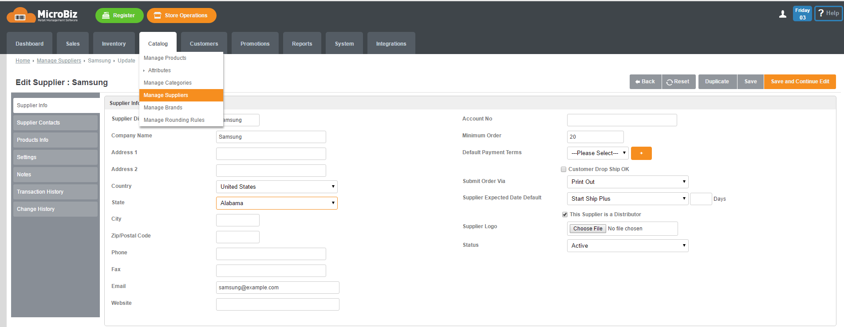The image size is (844, 327).
Task: Click the Minimum Order field
Action: tap(596, 137)
